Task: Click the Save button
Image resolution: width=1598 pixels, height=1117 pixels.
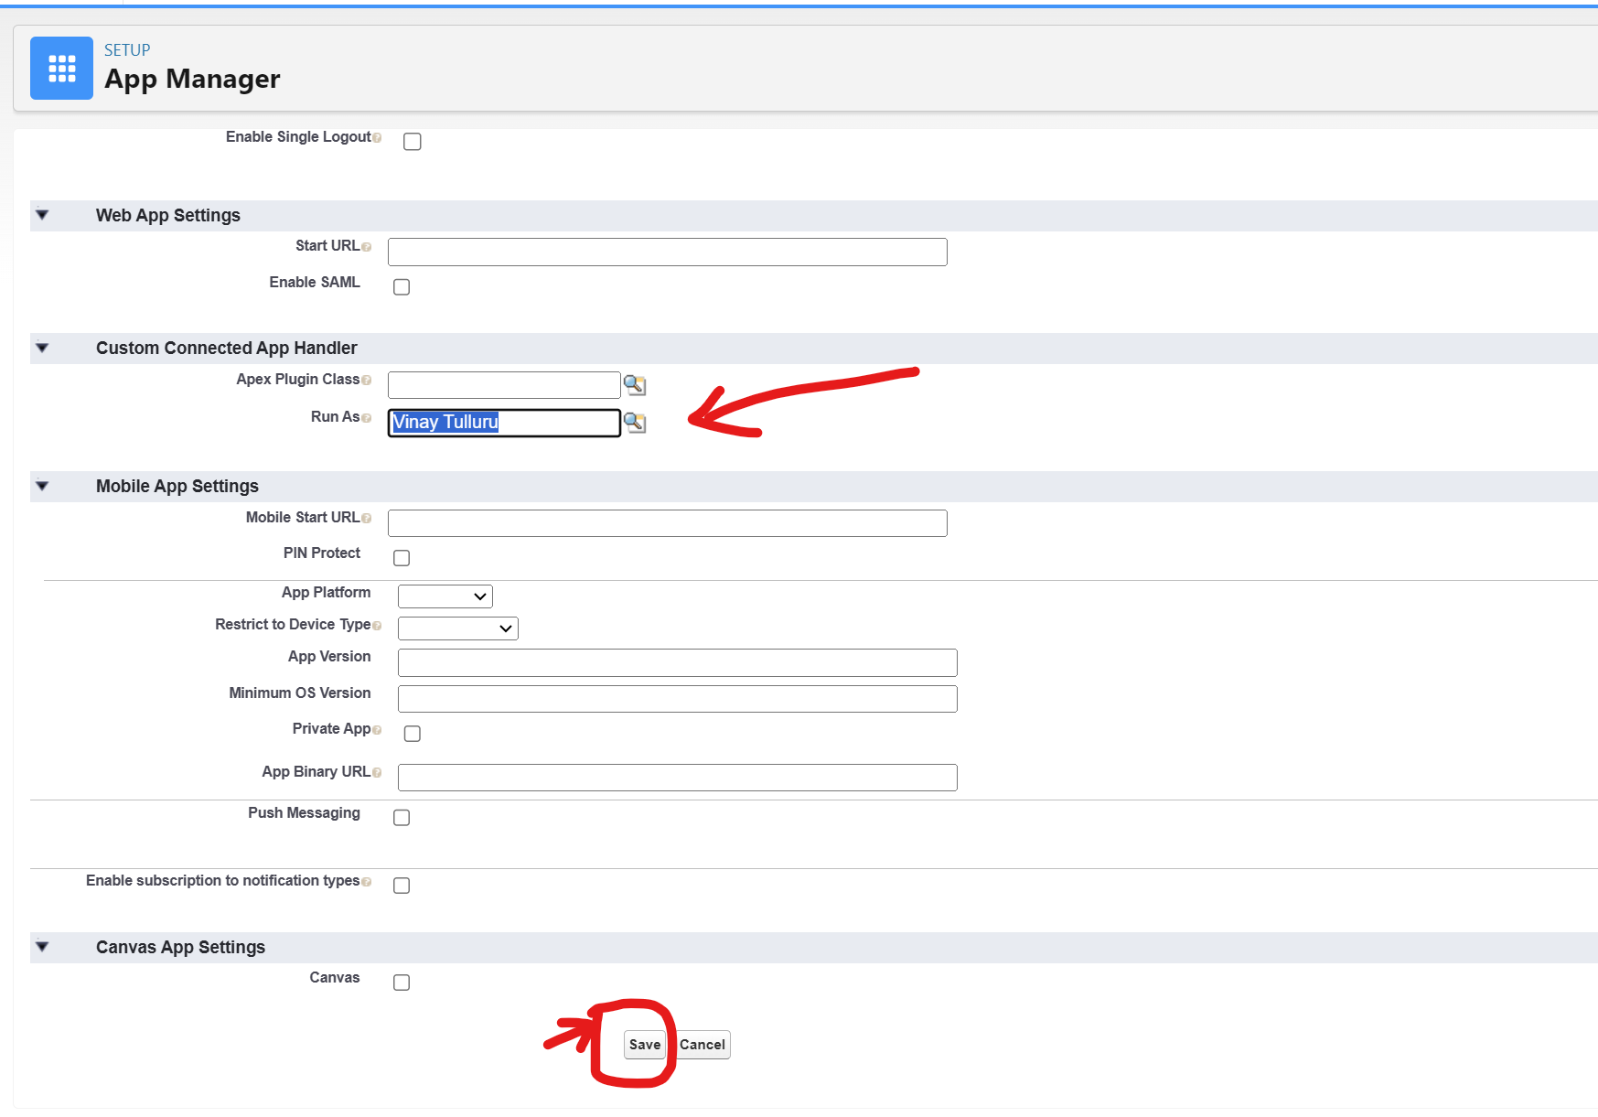Action: tap(644, 1045)
